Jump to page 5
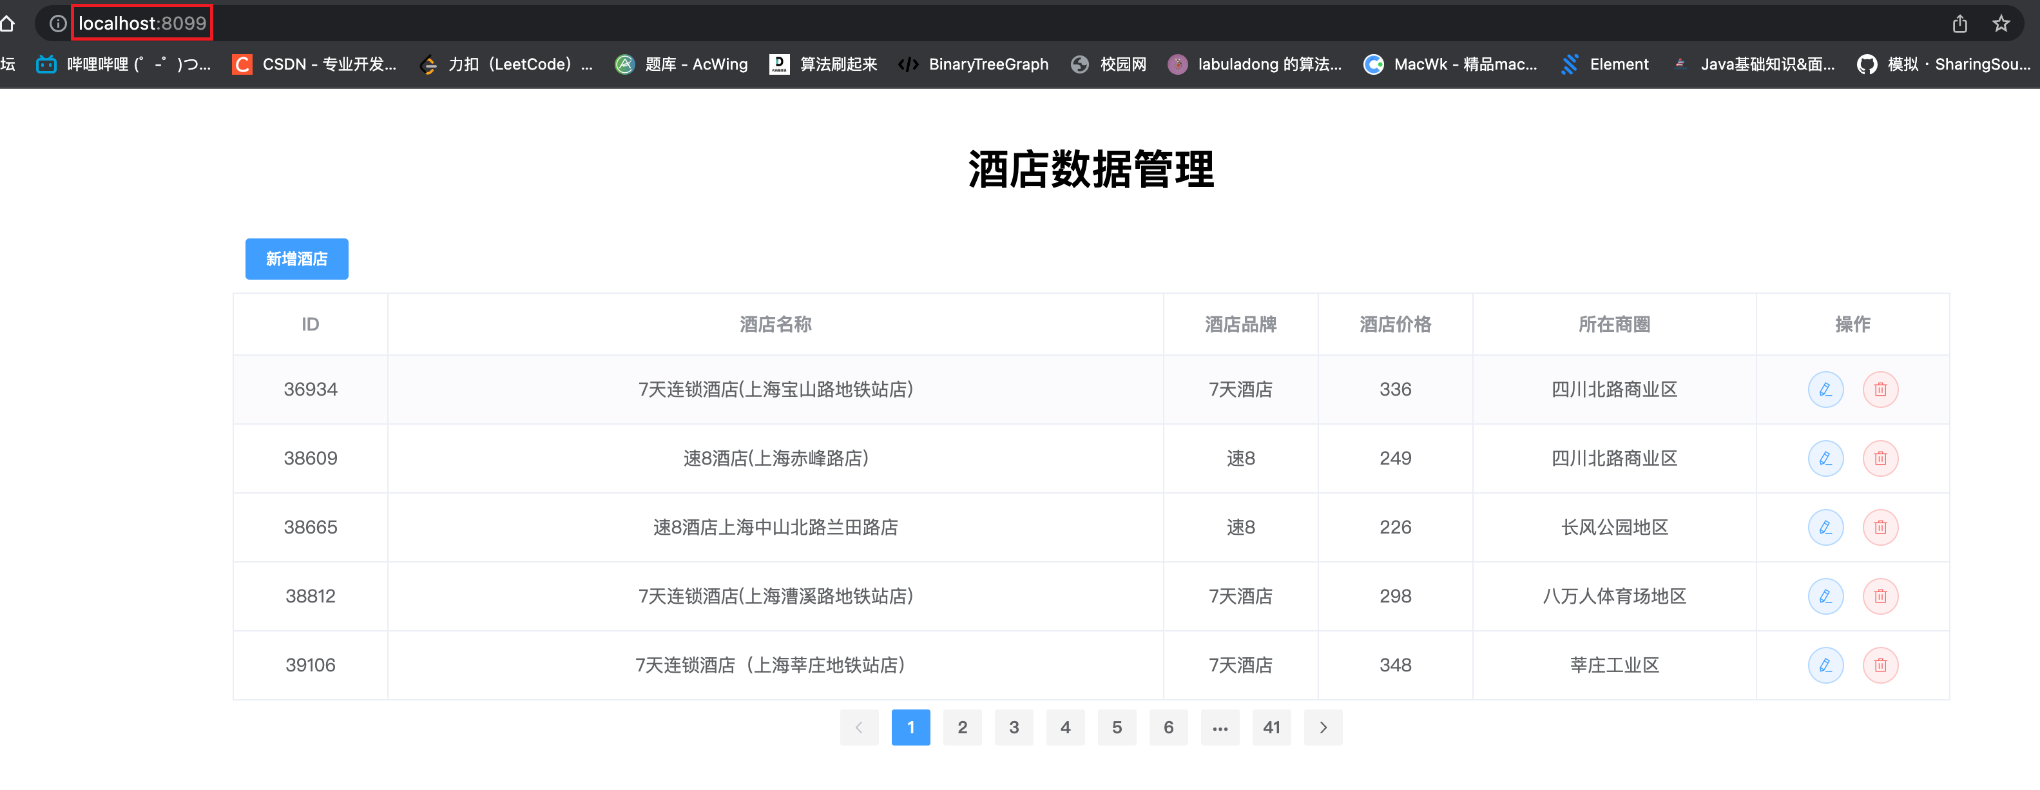 pyautogui.click(x=1117, y=727)
